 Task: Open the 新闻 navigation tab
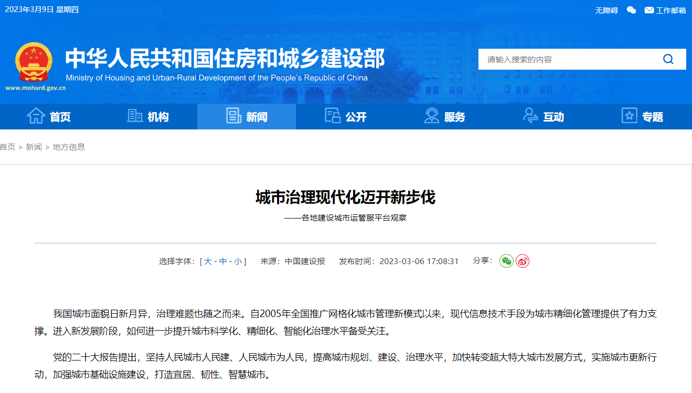click(247, 116)
